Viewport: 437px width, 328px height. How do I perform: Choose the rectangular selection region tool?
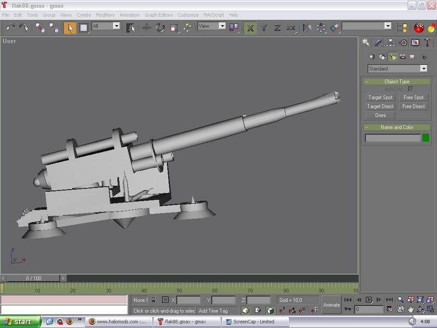click(84, 28)
